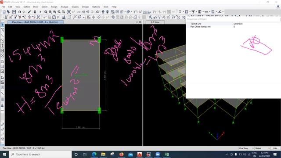281x158 pixels.
Task: Open dropdown arrow beside Shear Wall Design
Action: click(203, 12)
